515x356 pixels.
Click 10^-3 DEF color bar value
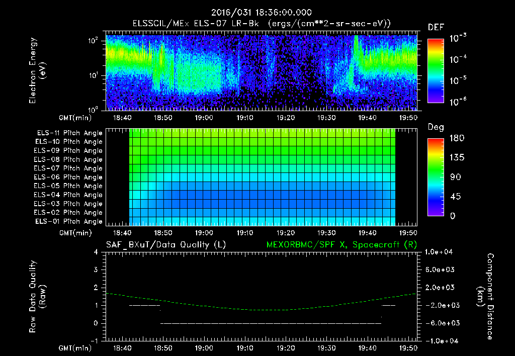tap(458, 38)
